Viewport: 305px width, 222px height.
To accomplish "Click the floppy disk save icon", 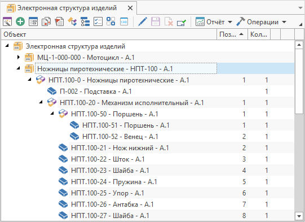I will tap(156, 21).
